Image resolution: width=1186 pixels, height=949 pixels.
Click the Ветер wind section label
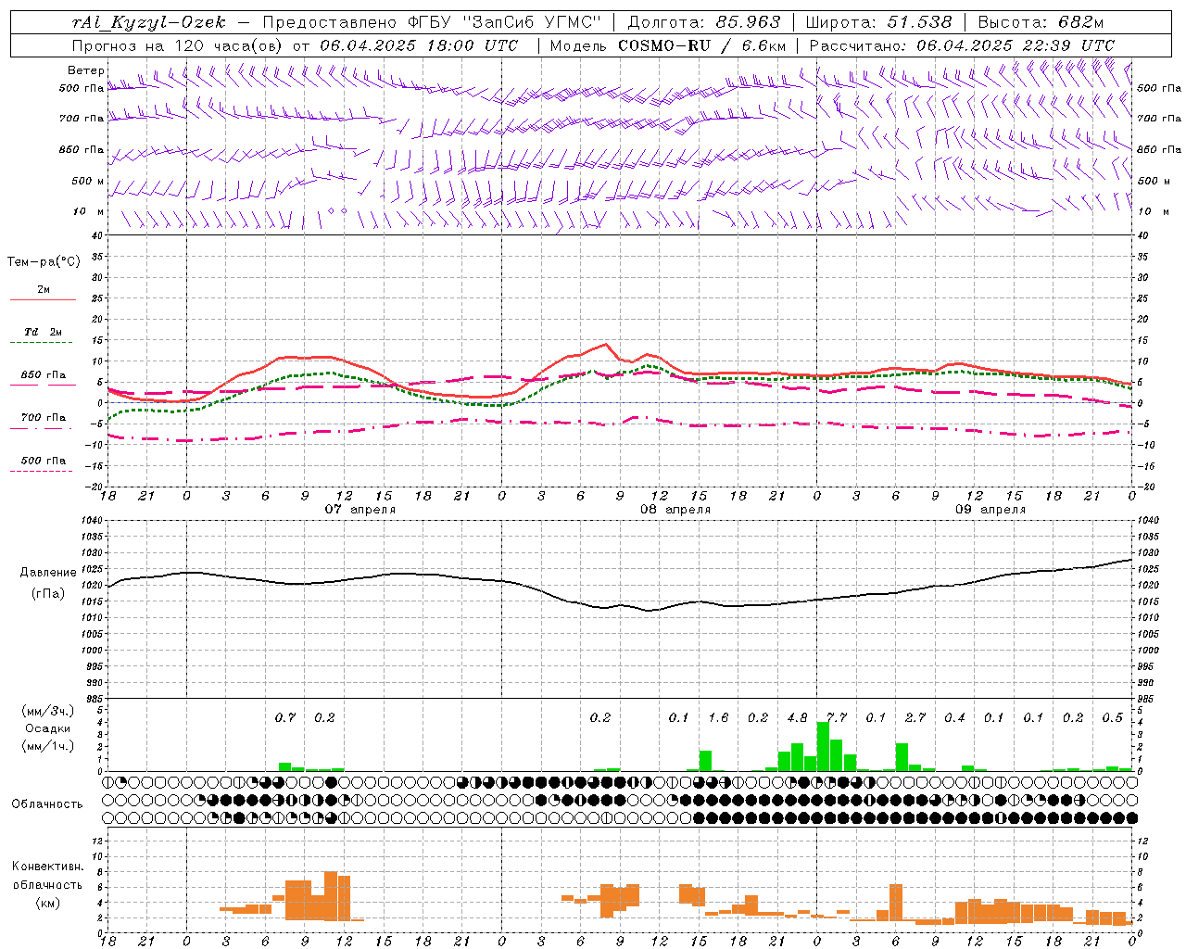pos(86,70)
